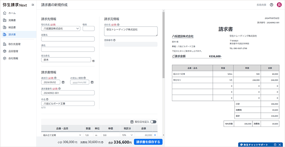This screenshot has height=147, width=285.
Task: Click the help icon beside 請求日
Action: (55, 78)
